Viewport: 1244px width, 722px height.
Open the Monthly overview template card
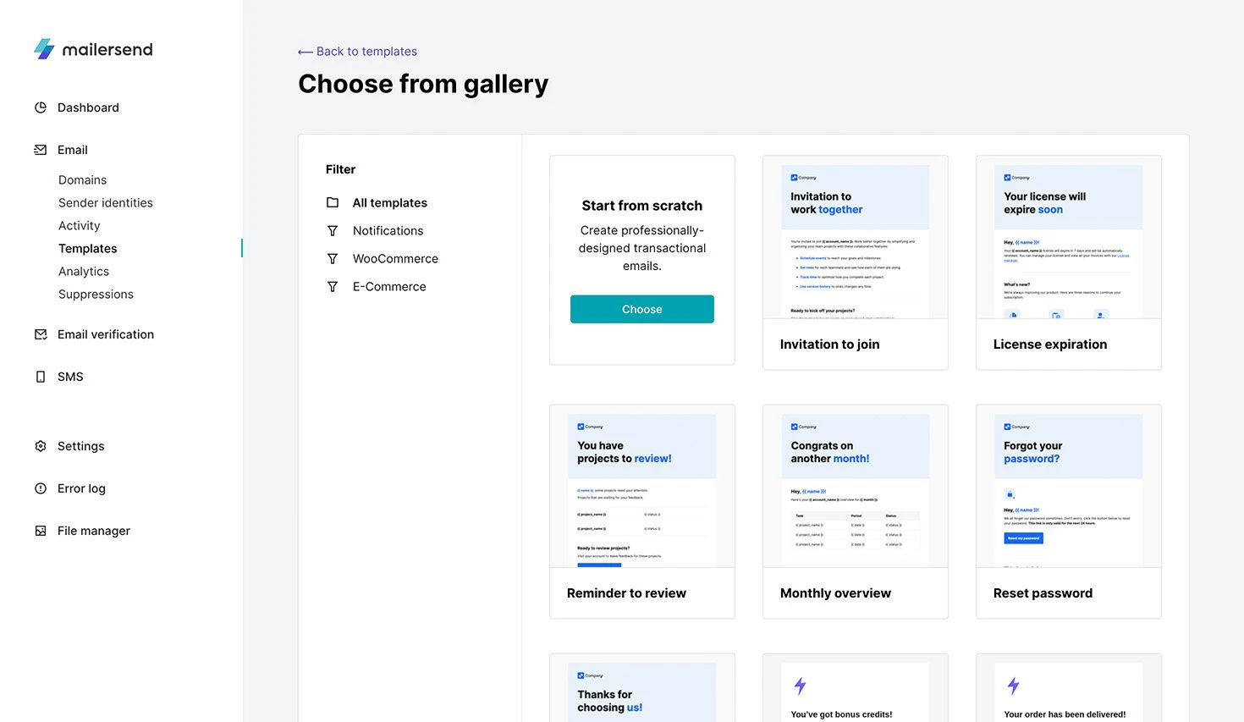(x=855, y=512)
